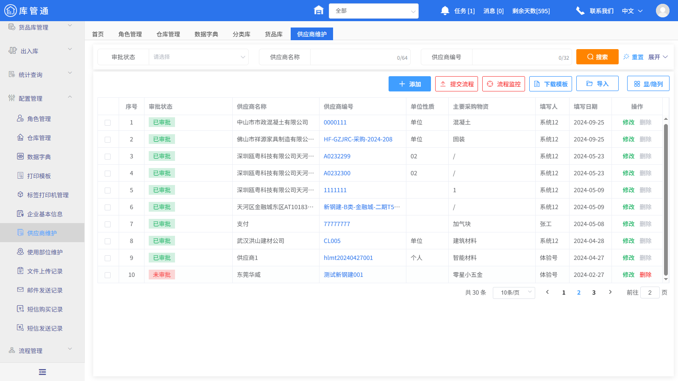Switch to the 数据字典 tab

point(206,34)
